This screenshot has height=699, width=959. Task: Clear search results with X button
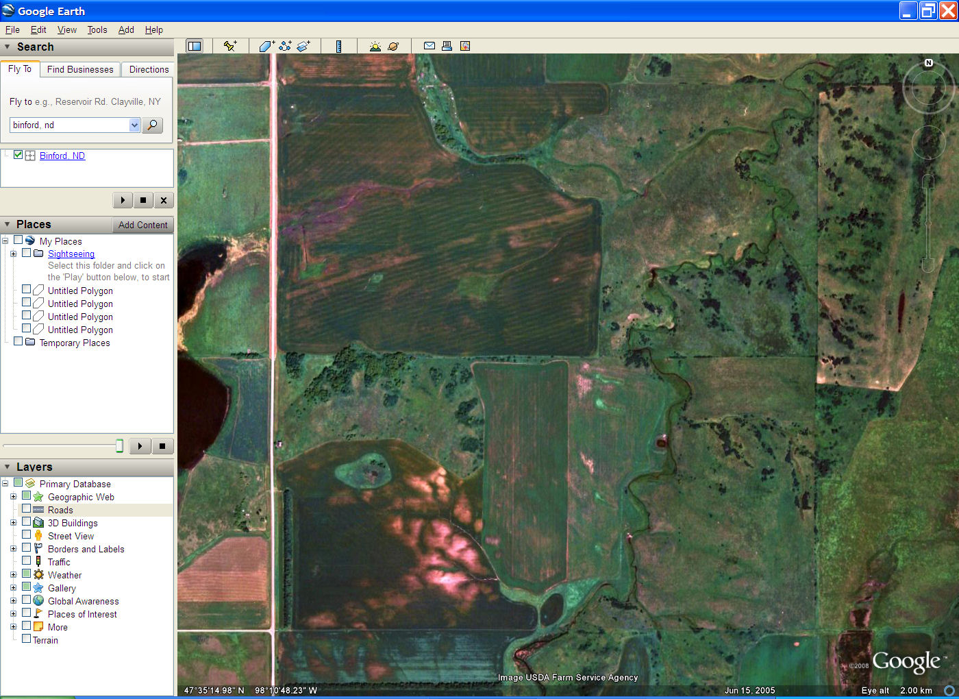point(164,200)
